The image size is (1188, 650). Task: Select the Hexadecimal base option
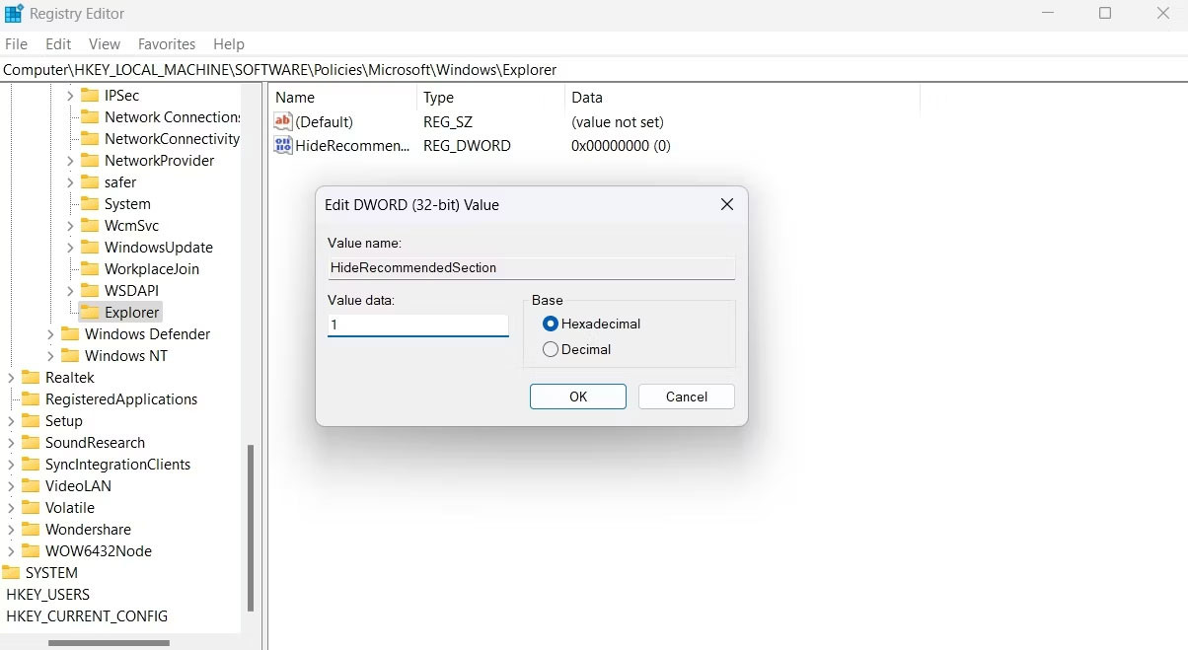(x=550, y=324)
